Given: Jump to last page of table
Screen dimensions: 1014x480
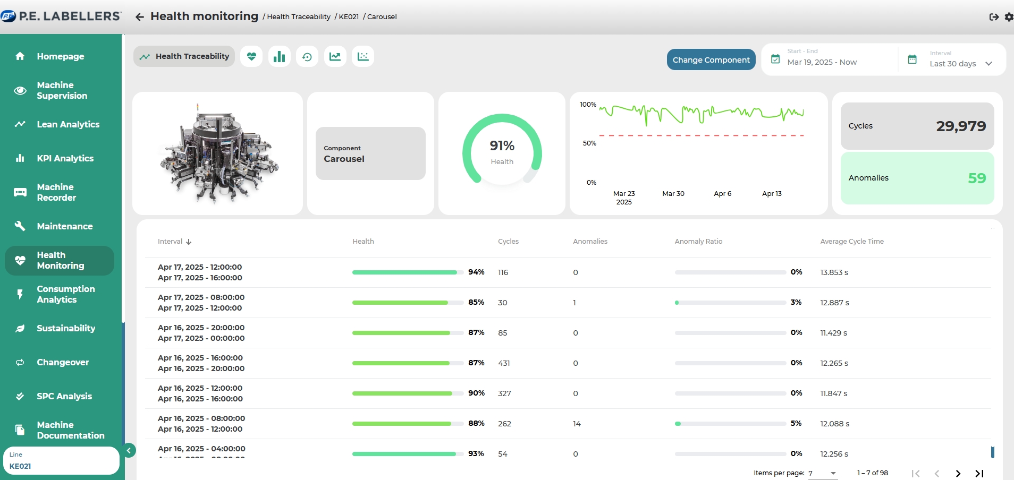Looking at the screenshot, I should (x=979, y=473).
